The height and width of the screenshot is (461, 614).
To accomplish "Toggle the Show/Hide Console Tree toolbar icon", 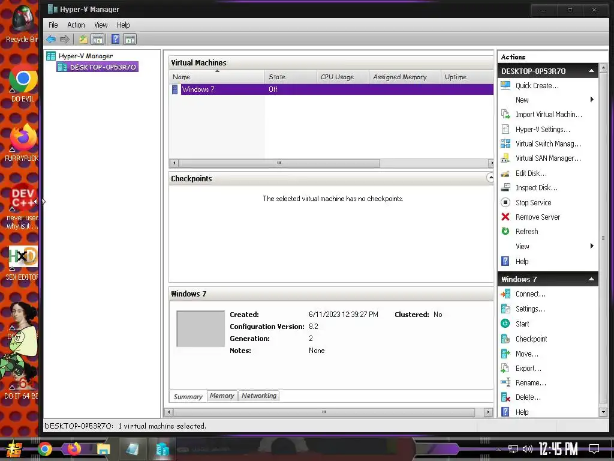I will (x=98, y=39).
